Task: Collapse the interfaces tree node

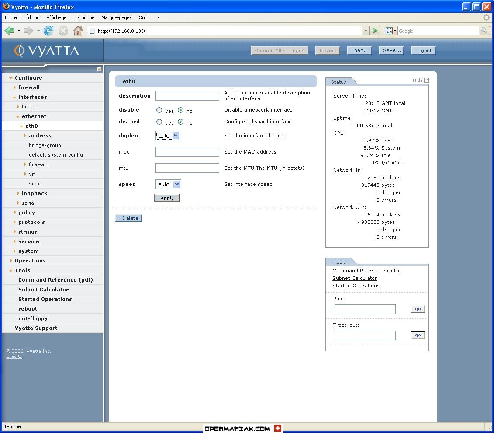Action: pos(14,97)
